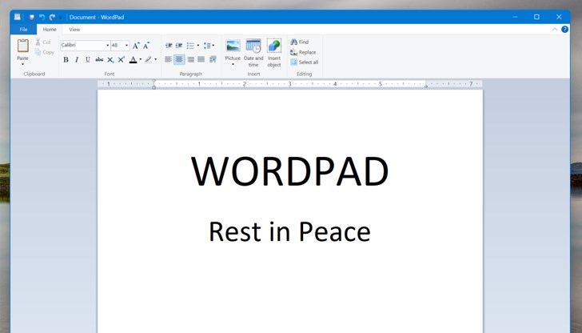The image size is (582, 333).
Task: Start a bulleted list
Action: coord(190,46)
